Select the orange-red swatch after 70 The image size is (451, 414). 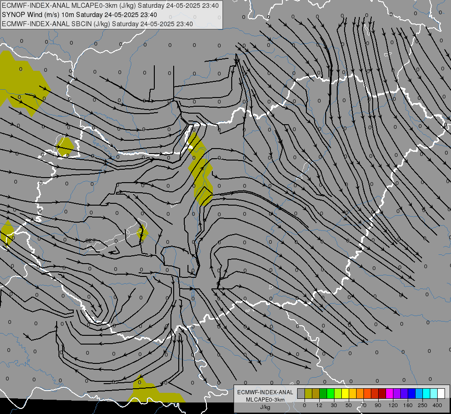tap(367, 394)
